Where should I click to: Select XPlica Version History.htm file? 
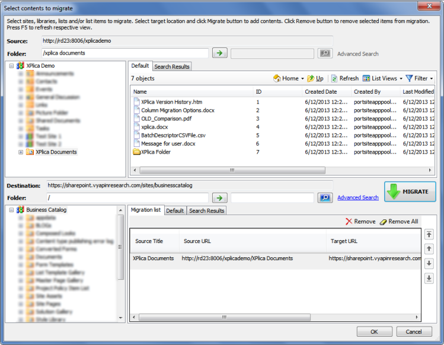click(171, 102)
